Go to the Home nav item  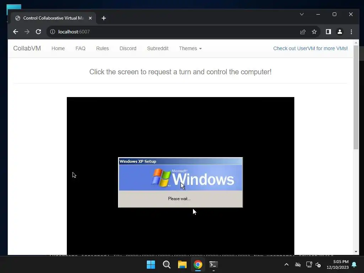click(58, 48)
